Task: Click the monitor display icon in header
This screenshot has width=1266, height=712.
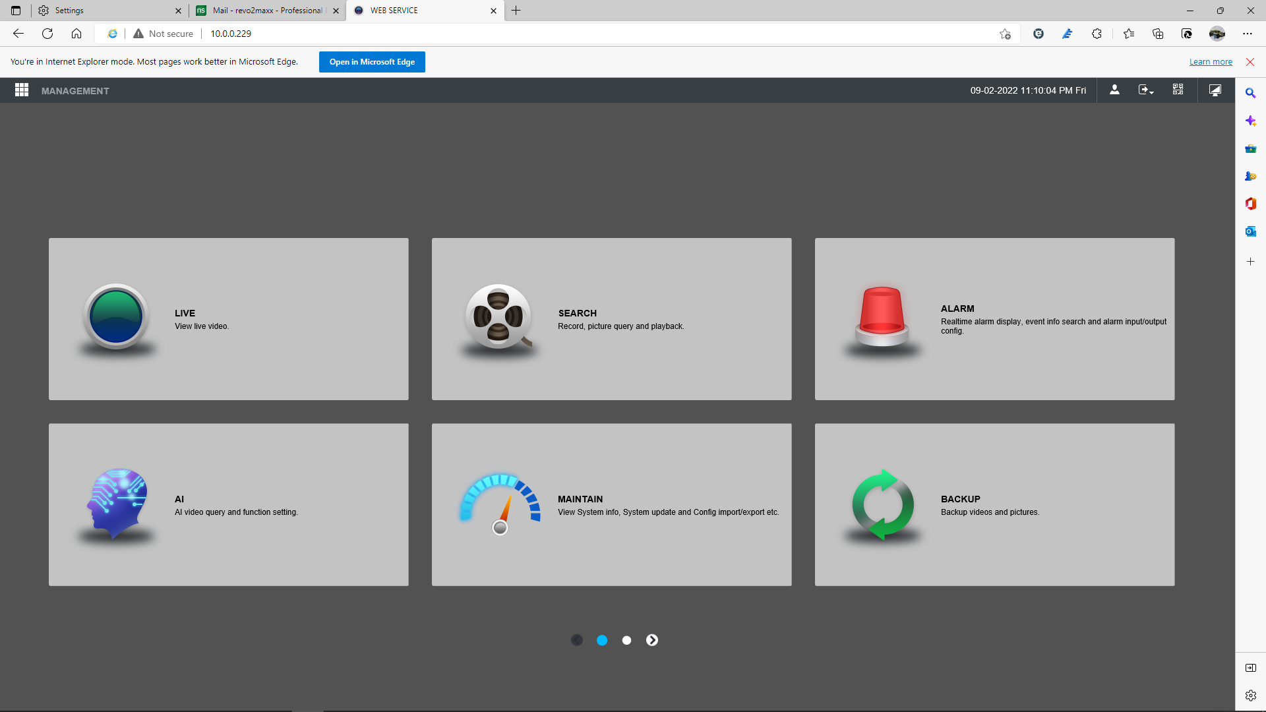Action: [1215, 90]
